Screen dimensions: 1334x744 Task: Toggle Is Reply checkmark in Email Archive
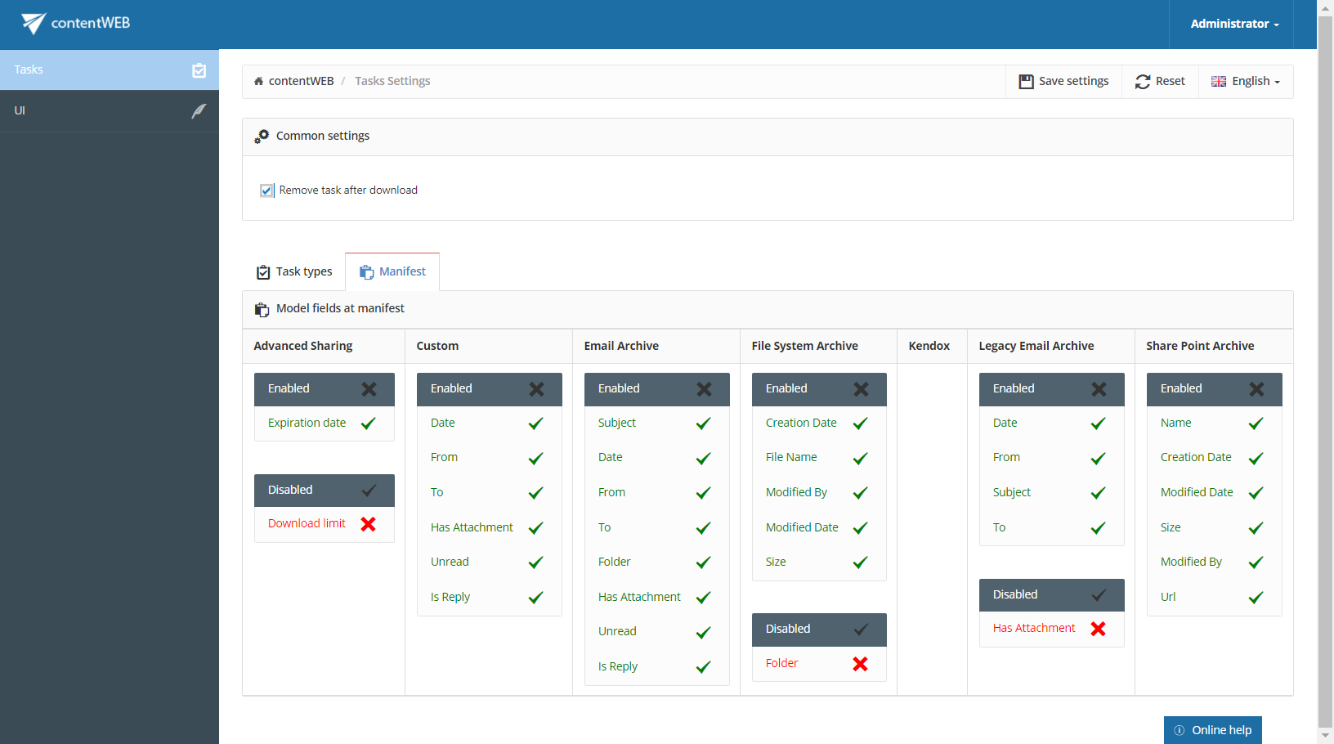(704, 667)
